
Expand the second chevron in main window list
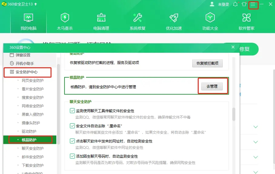[x=256, y=142]
